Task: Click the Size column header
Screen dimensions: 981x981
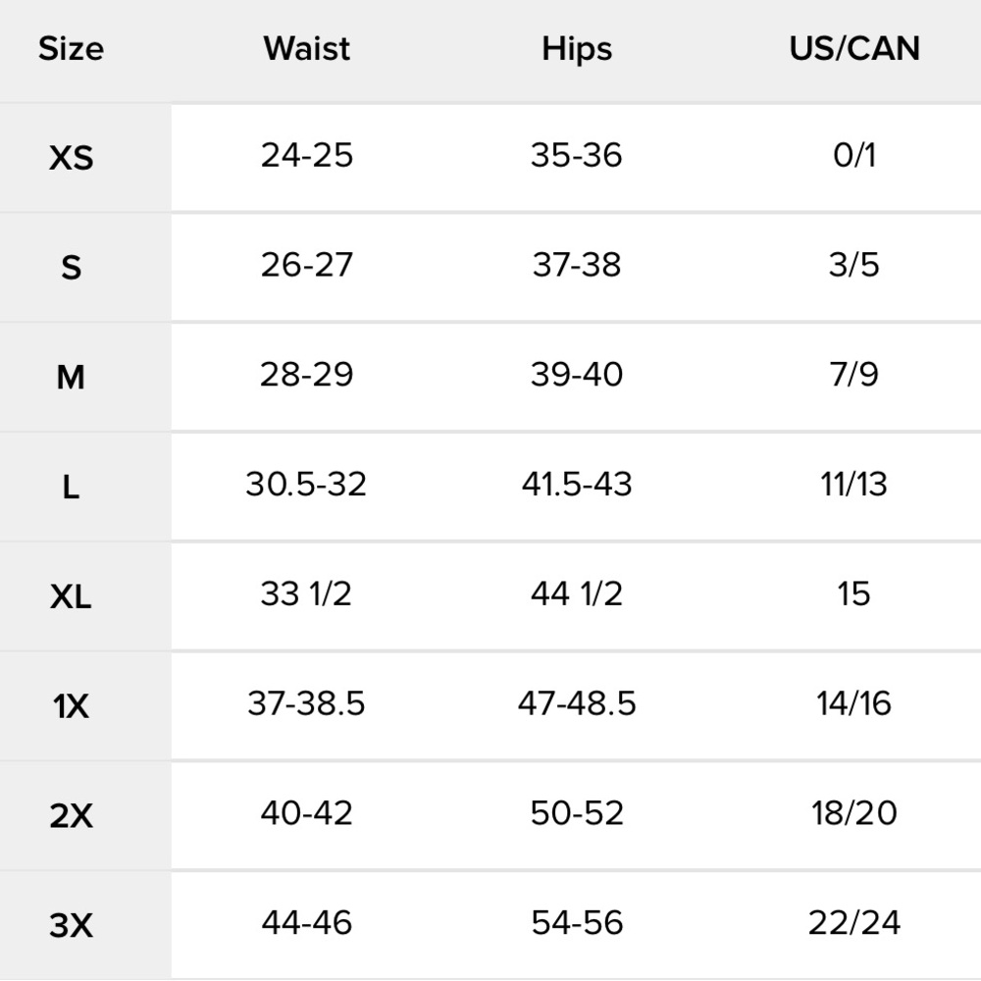Action: pyautogui.click(x=71, y=48)
